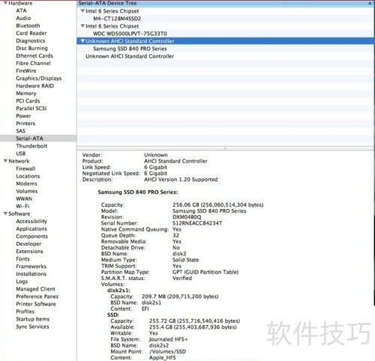
Task: Click the Journaled HFS+ file system value
Action: click(168, 339)
